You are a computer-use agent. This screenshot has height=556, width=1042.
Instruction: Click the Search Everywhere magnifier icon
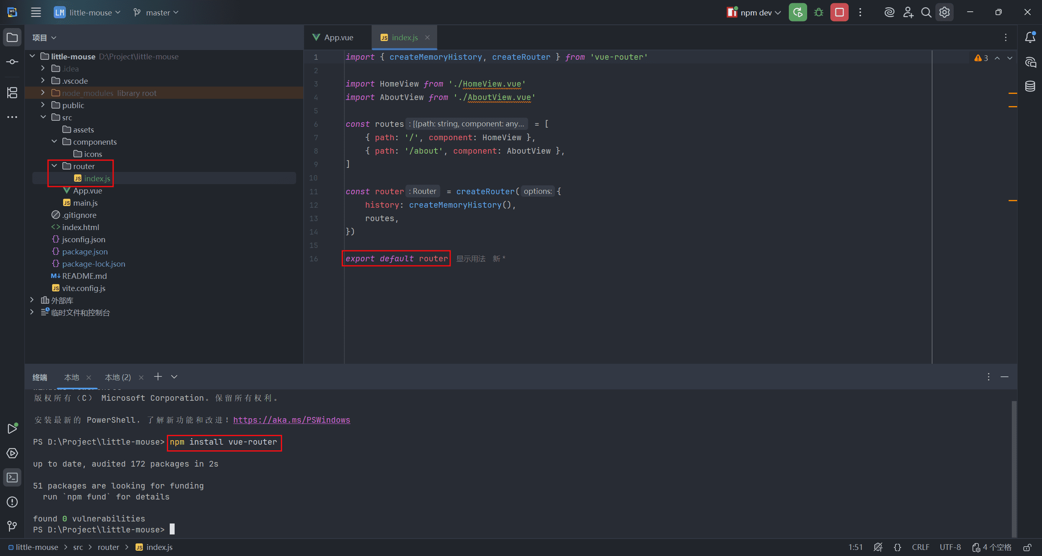[x=926, y=12]
